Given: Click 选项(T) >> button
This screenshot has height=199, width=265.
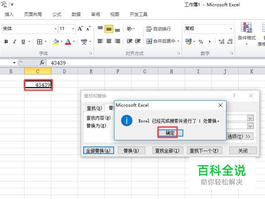Looking at the screenshot, I should [239, 137].
